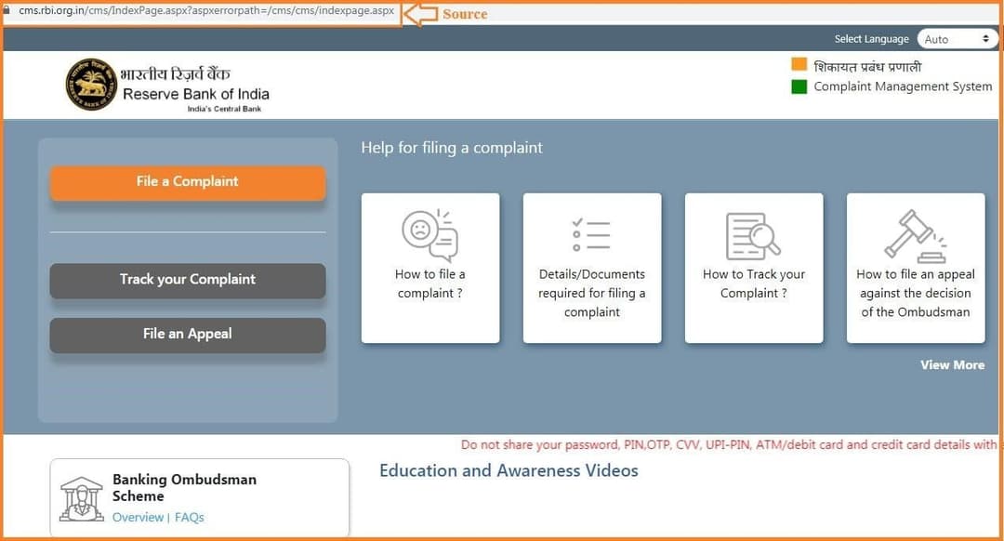Open the View More link
The image size is (1004, 541).
tap(952, 365)
